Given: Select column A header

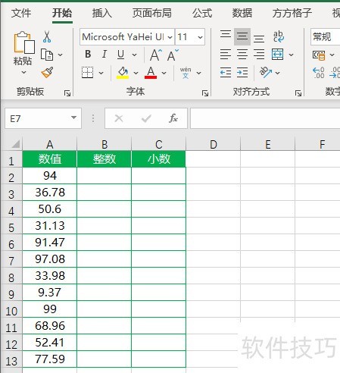Looking at the screenshot, I should [49, 144].
